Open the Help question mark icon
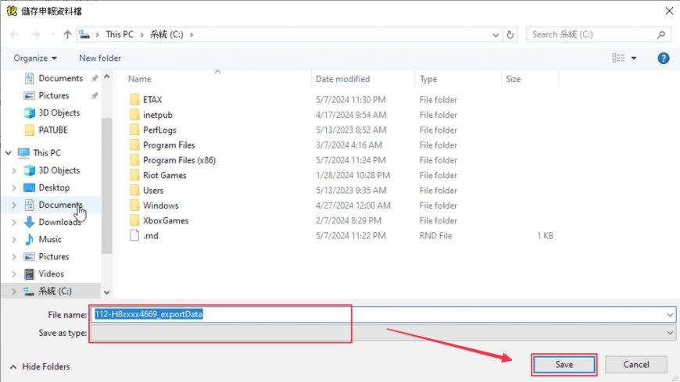This screenshot has width=680, height=382. pyautogui.click(x=663, y=58)
